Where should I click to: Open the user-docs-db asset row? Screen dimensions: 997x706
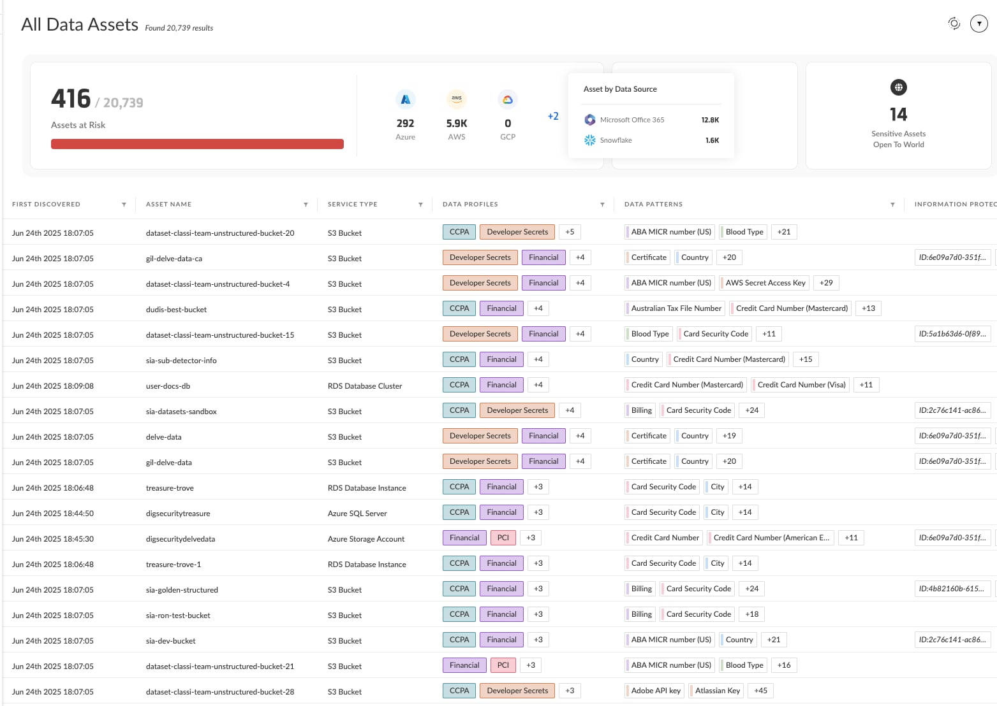point(168,386)
